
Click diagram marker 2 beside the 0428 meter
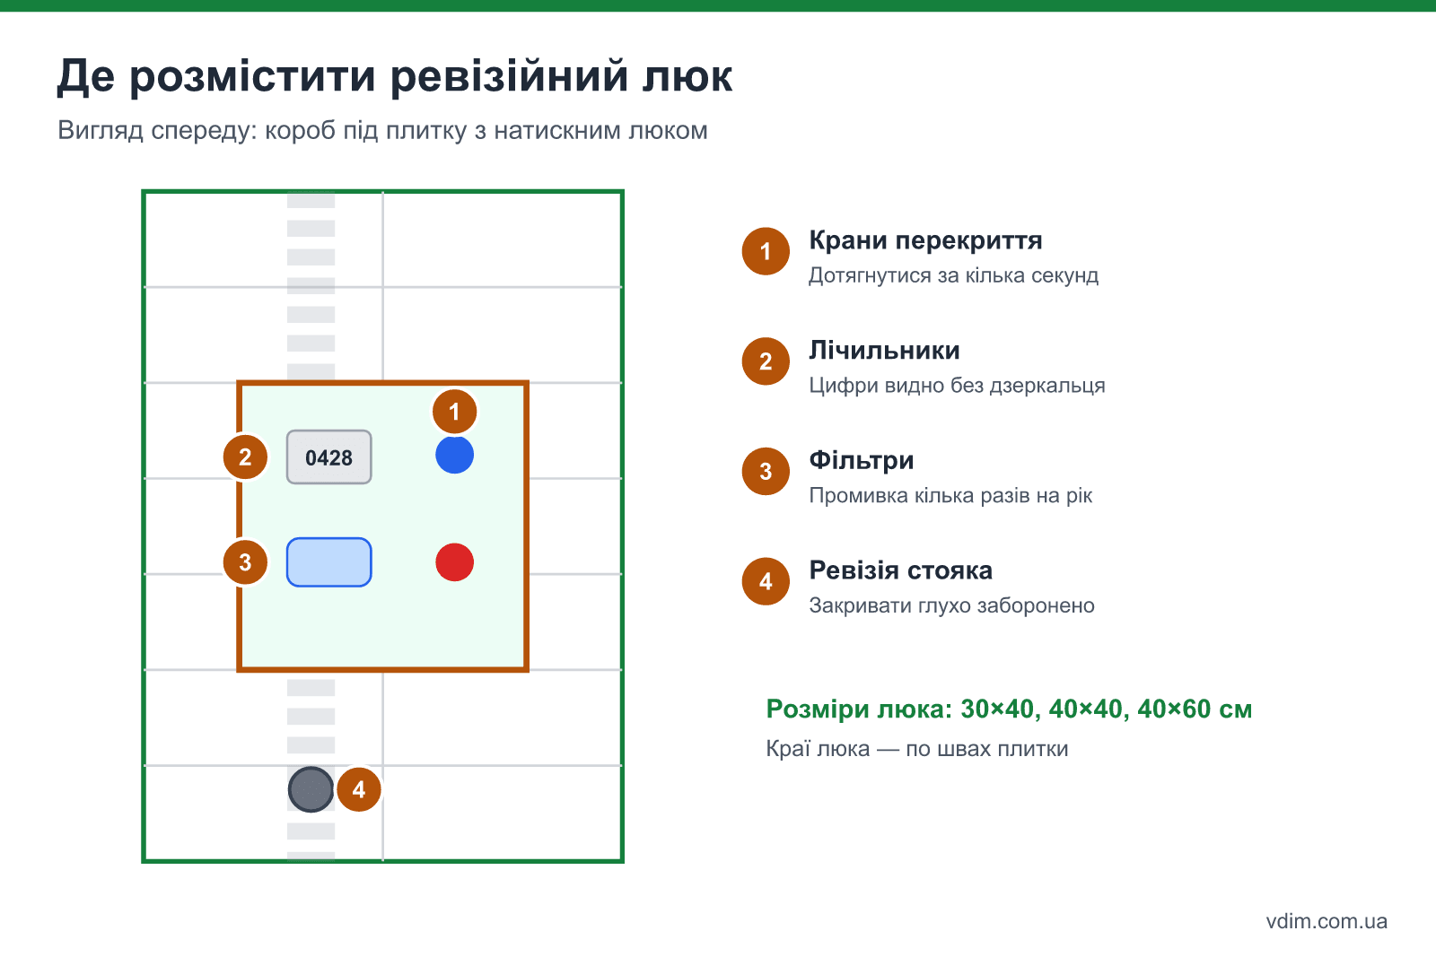245,457
